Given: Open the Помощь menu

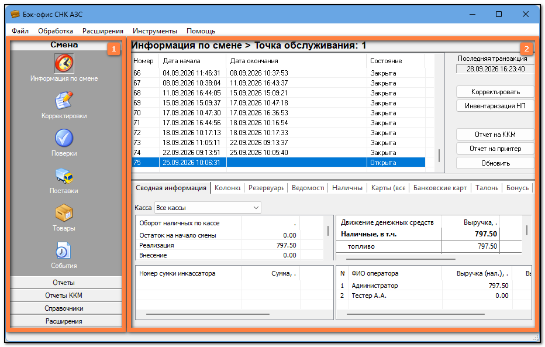Looking at the screenshot, I should 201,31.
